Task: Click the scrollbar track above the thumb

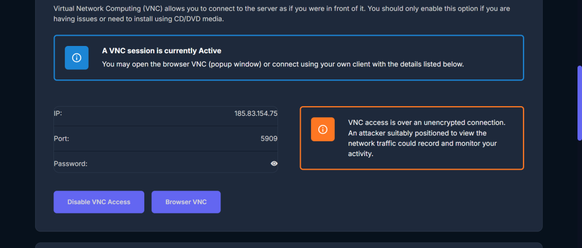Action: (579, 34)
